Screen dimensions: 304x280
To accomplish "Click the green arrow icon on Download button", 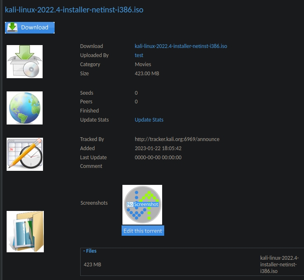I will (x=13, y=27).
